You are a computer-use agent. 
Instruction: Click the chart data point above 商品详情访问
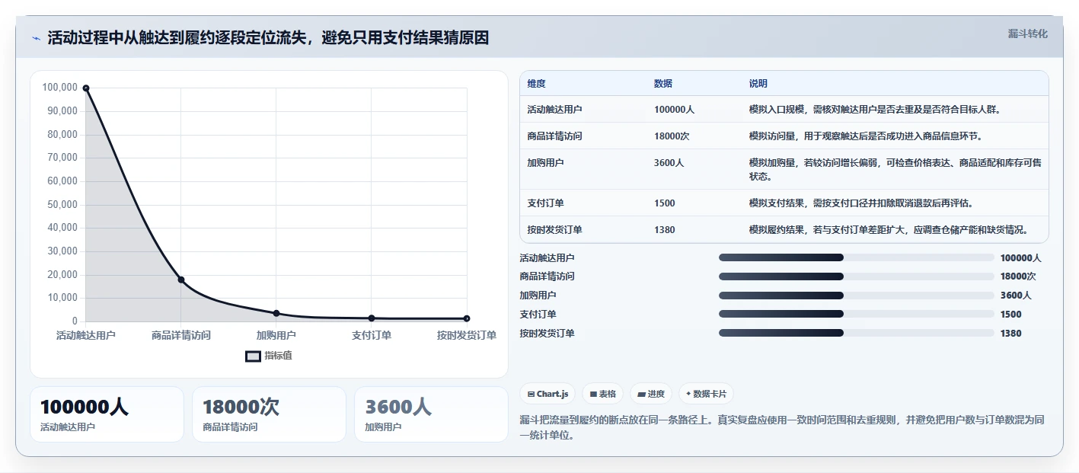tap(181, 280)
